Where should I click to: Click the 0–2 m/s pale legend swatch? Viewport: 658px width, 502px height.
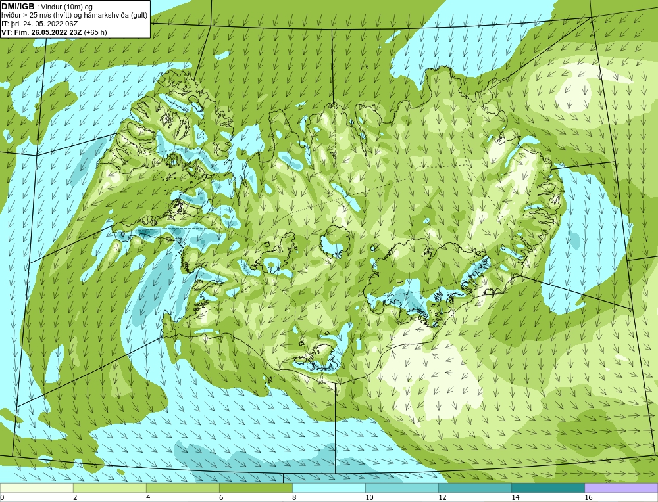click(37, 488)
